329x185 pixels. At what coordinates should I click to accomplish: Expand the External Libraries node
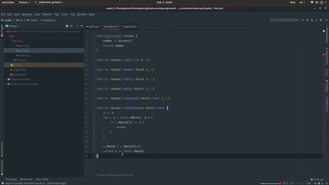[x=6, y=79]
